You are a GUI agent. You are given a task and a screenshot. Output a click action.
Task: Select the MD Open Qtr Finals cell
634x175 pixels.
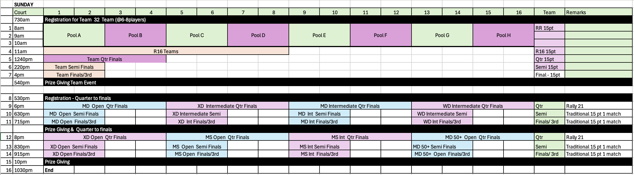coord(105,106)
